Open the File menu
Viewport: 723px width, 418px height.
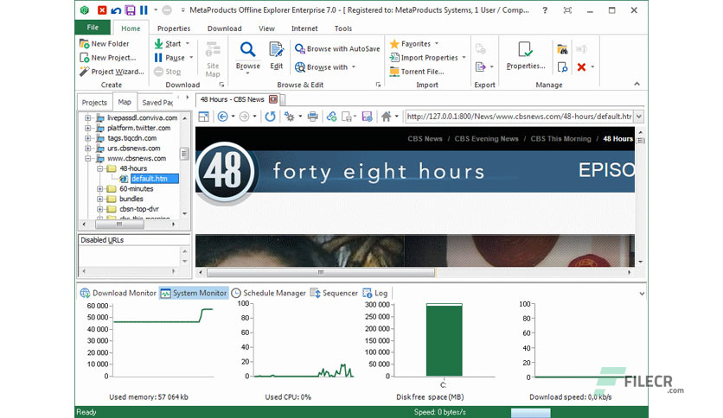pos(93,27)
